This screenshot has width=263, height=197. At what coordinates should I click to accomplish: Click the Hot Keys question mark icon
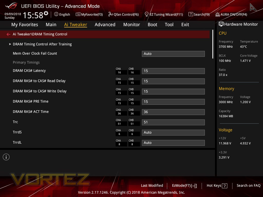[224, 185]
